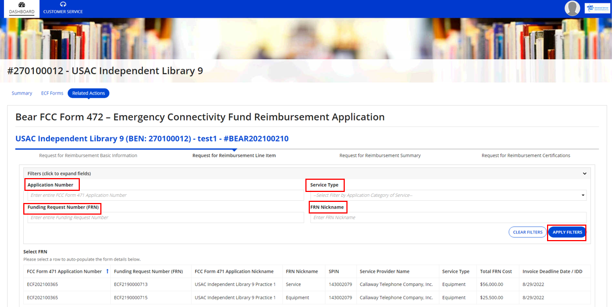Open the Dashboard icon tab
Screen dimensions: 613x307
[22, 9]
